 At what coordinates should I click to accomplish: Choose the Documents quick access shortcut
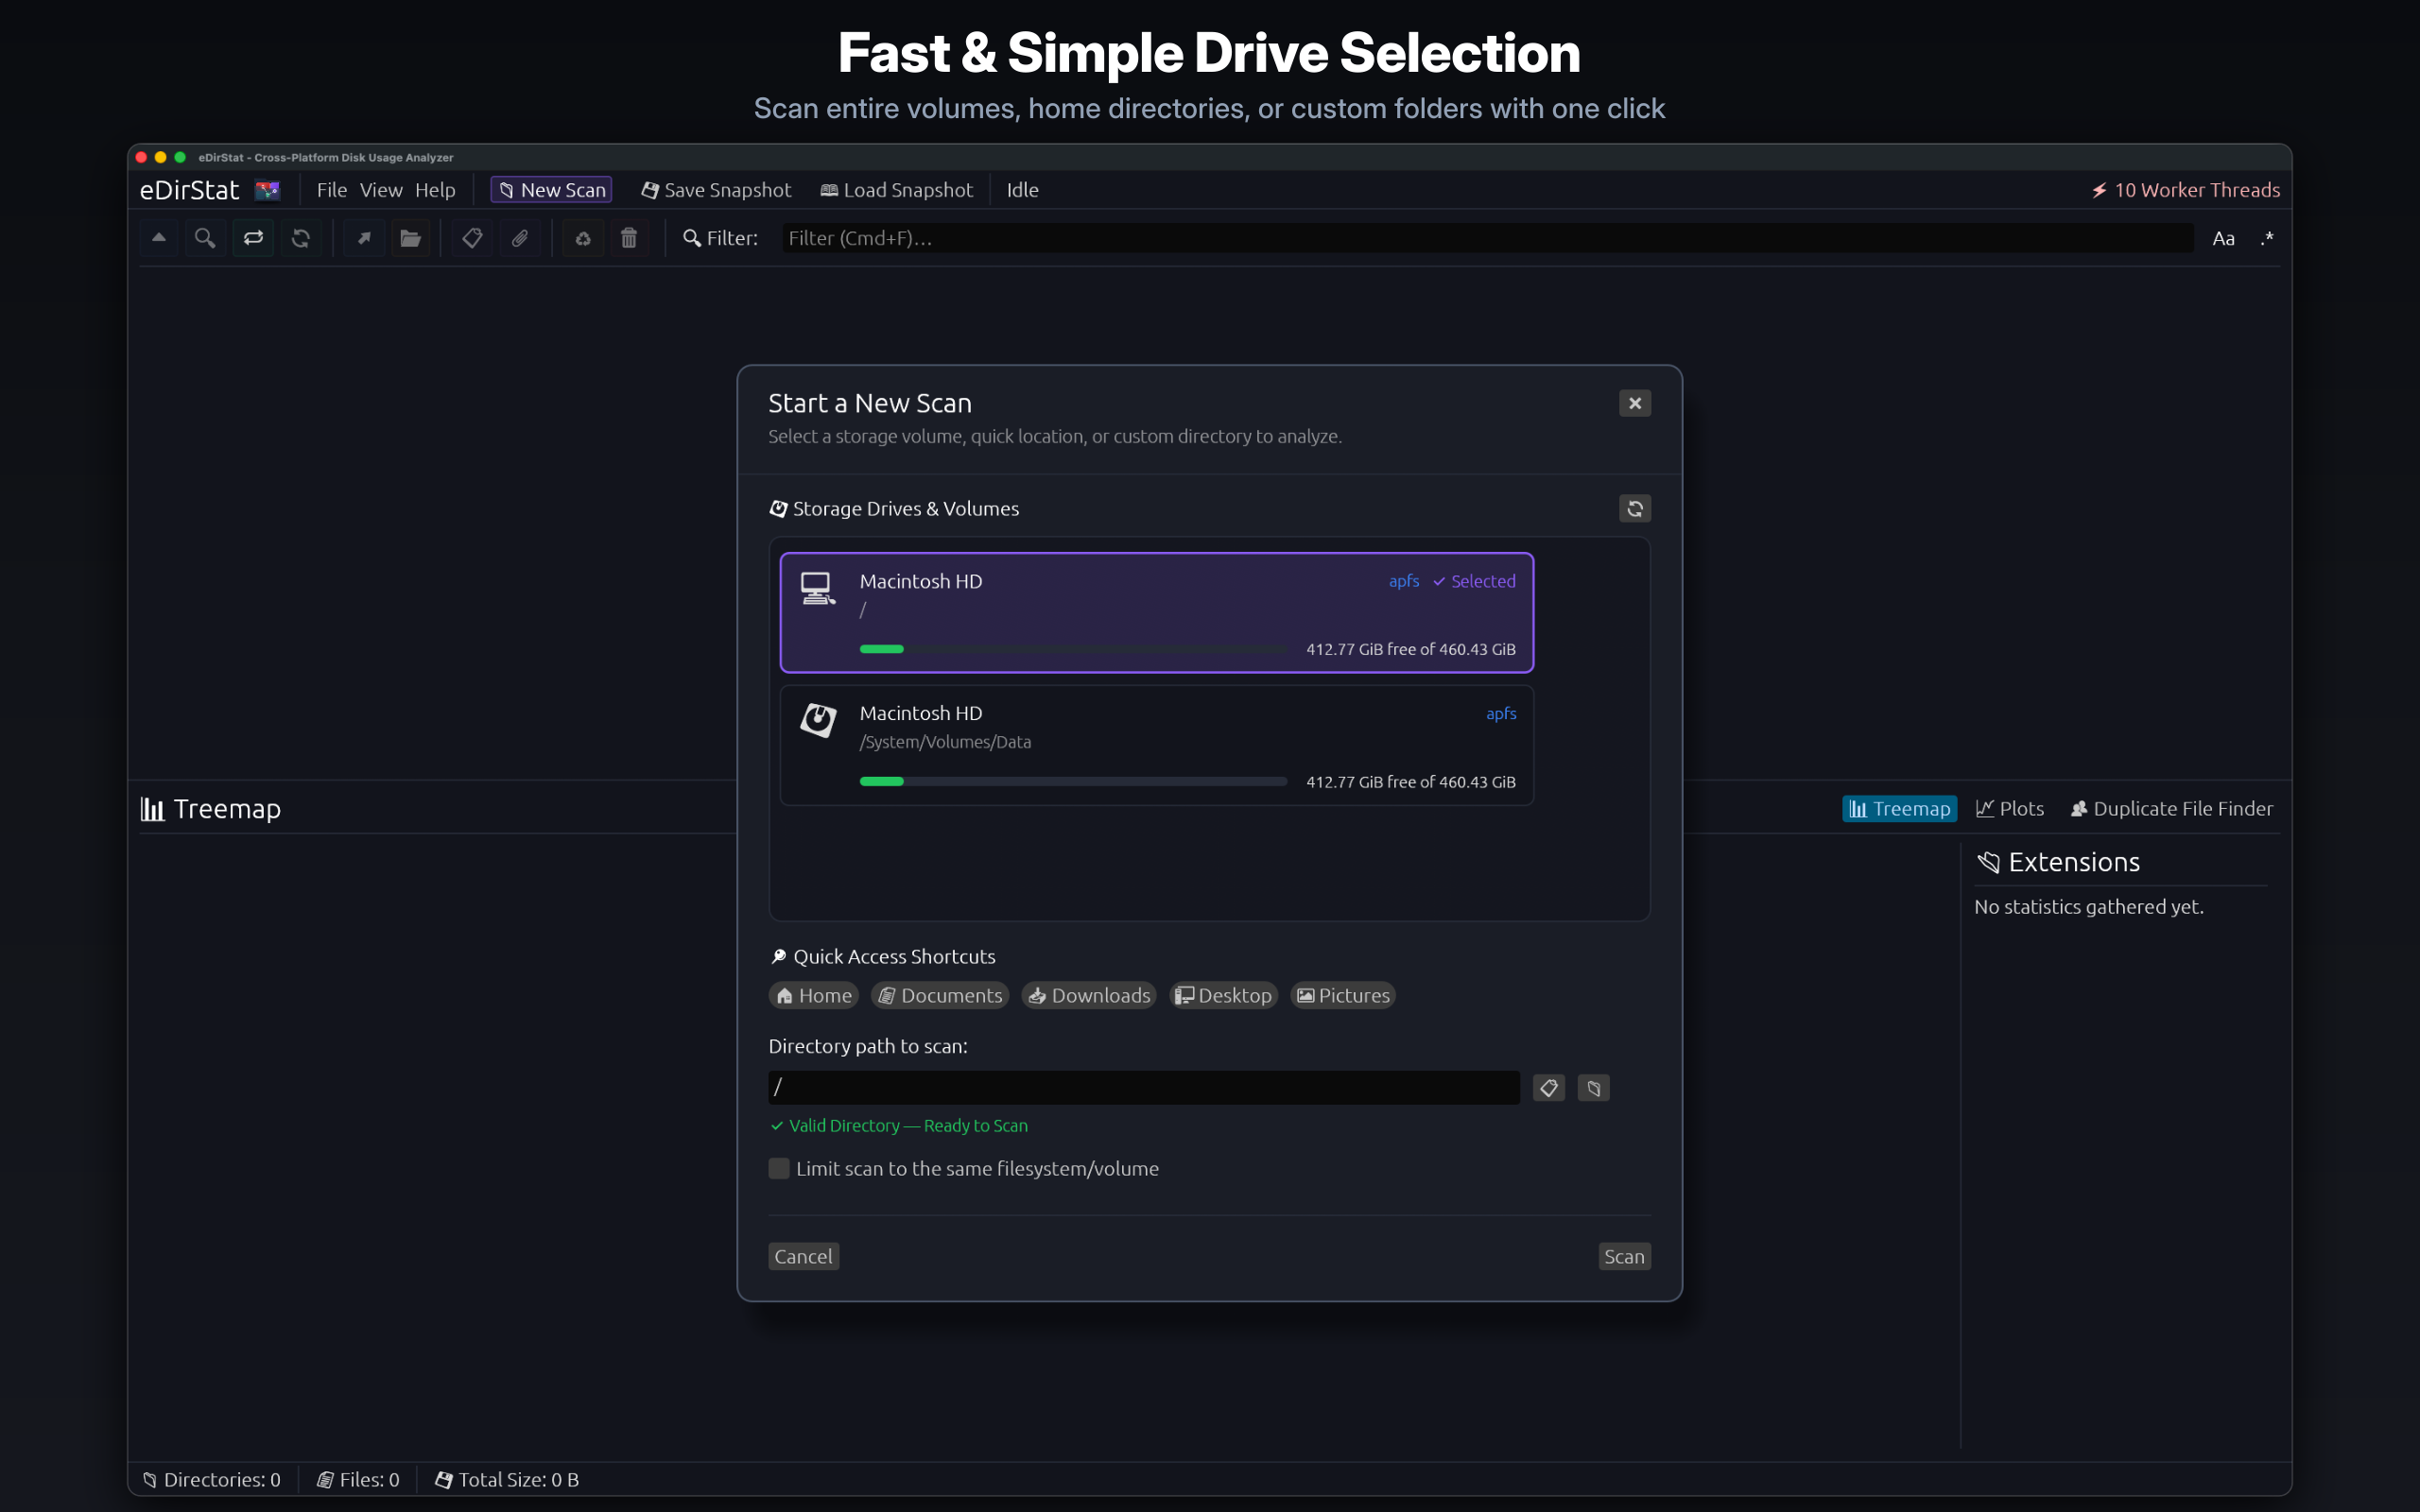[x=940, y=995]
